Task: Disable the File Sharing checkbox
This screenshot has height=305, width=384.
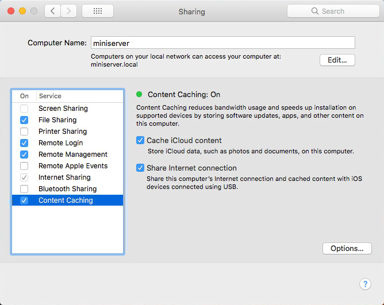Action: [24, 120]
